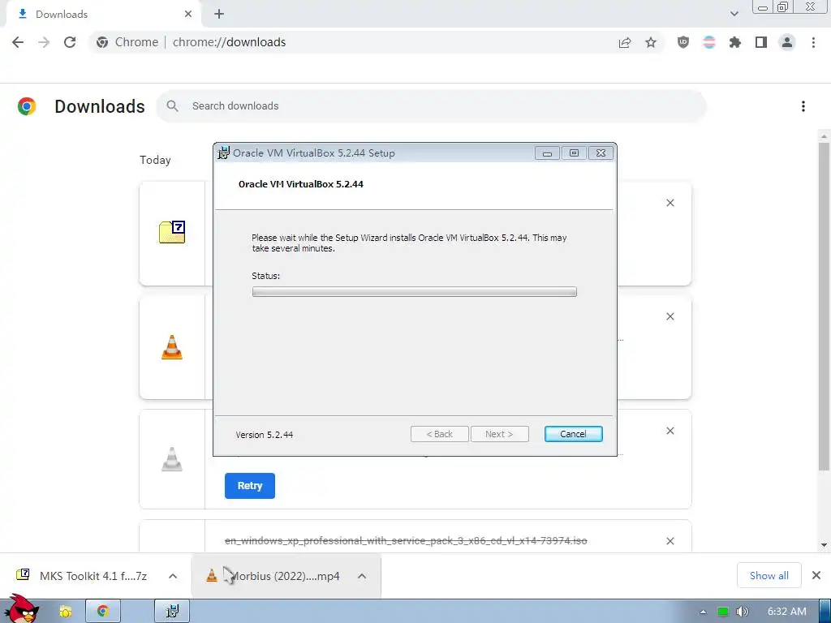Open the Extensions puzzle-piece menu

[735, 42]
